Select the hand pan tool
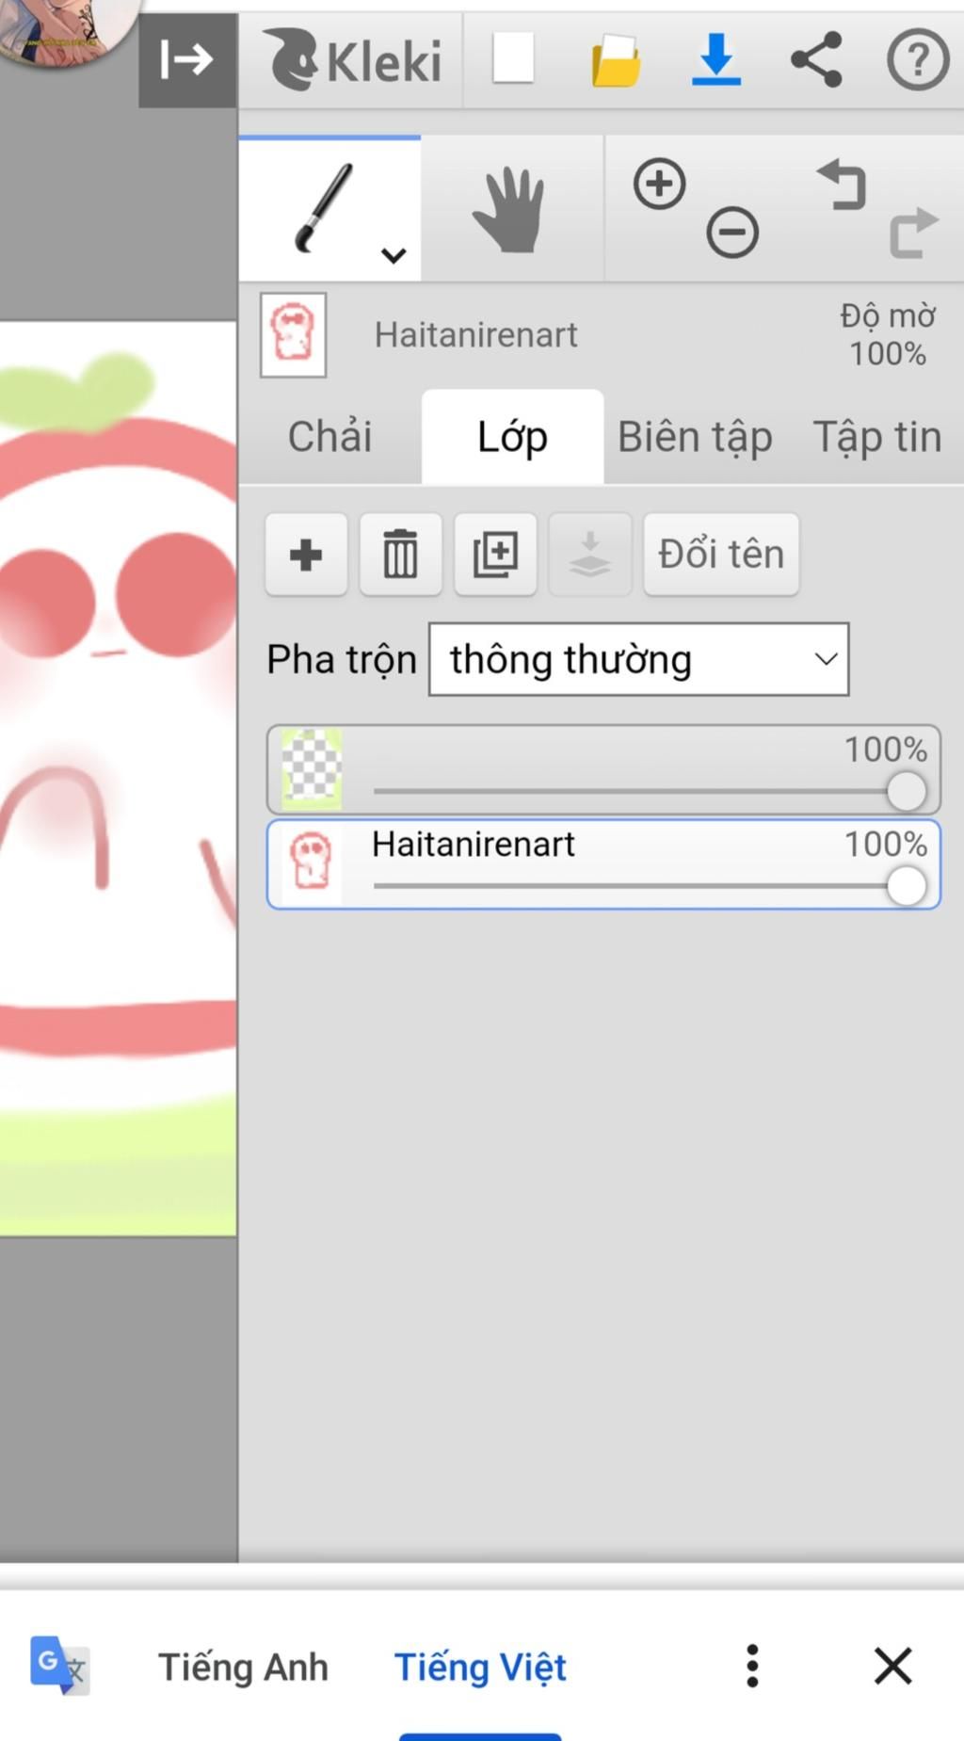964x1741 pixels. click(x=509, y=209)
